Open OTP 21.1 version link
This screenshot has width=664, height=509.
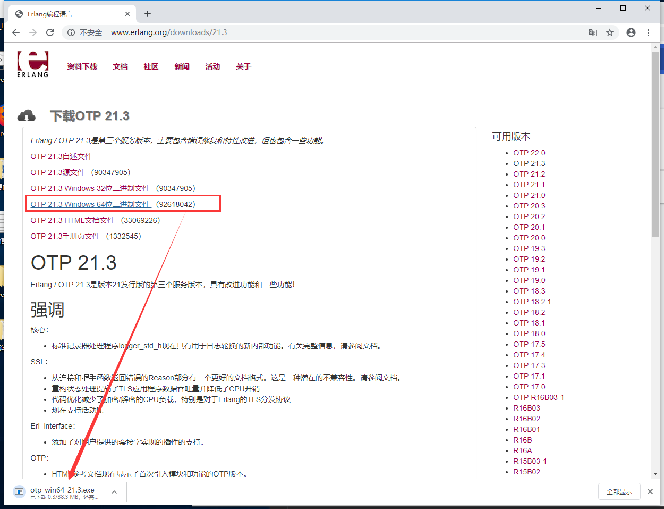(x=529, y=185)
